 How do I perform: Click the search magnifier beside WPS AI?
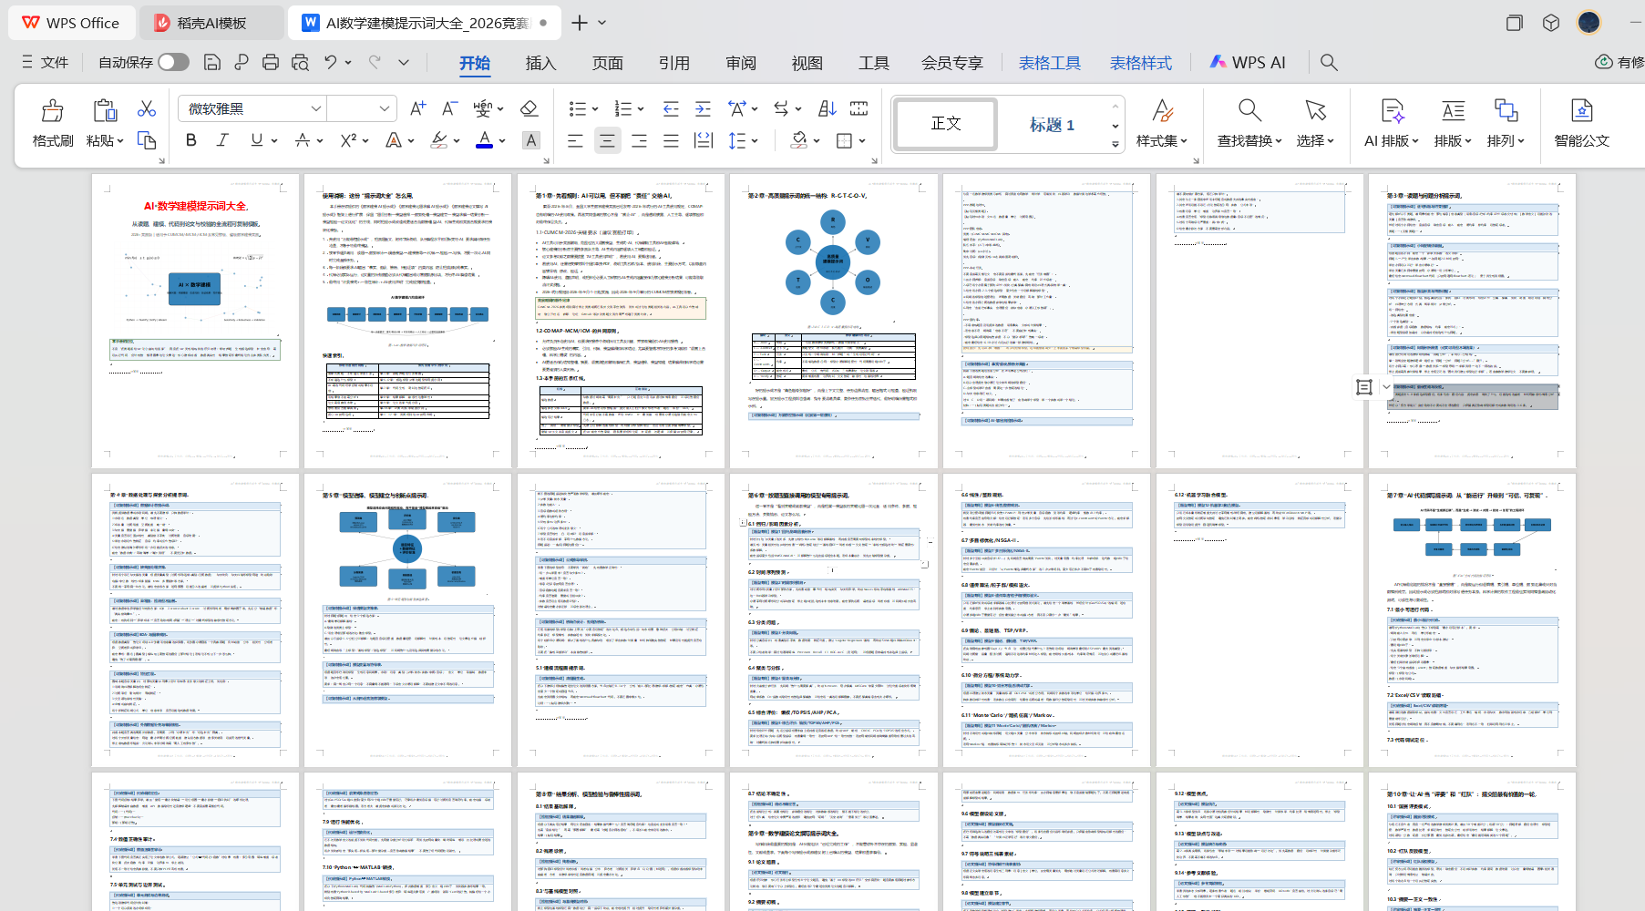point(1329,62)
